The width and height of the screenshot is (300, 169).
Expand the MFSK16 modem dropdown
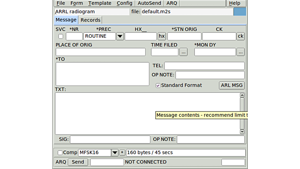point(114,153)
